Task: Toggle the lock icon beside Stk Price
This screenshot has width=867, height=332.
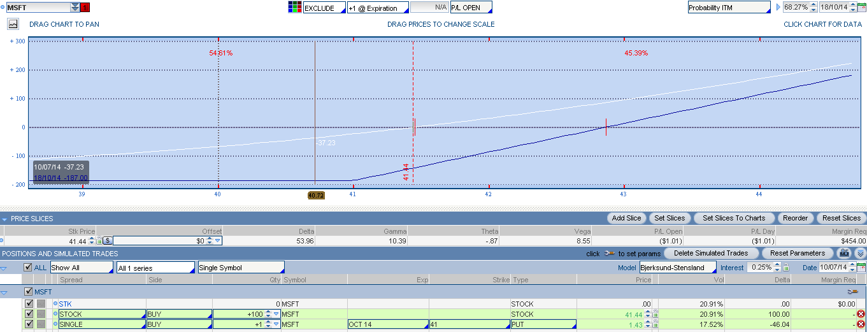Action: 99,241
